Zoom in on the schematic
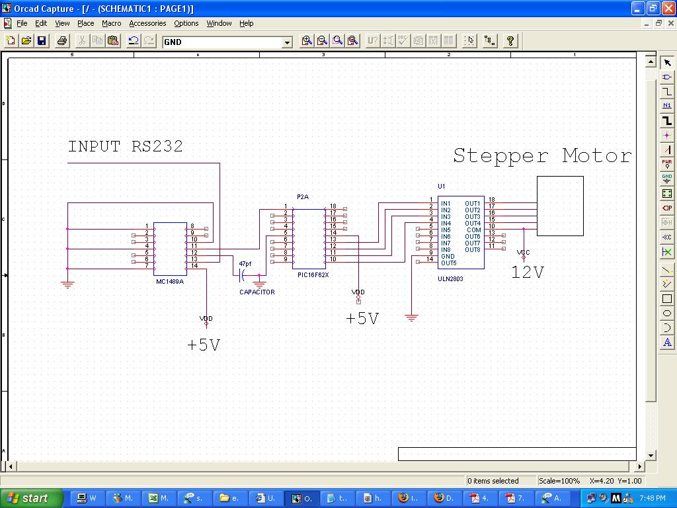 (x=307, y=41)
